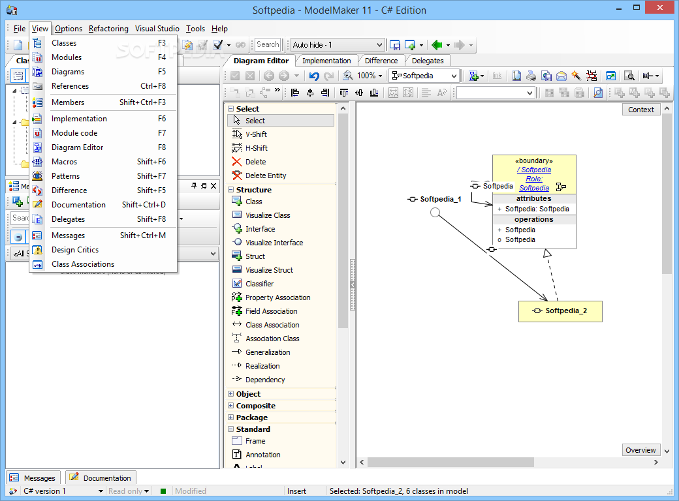Switch to the Implementation tab
Screen dimensions: 679x501
pyautogui.click(x=326, y=61)
